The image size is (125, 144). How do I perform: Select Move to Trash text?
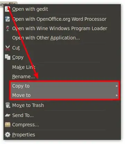click(28, 105)
